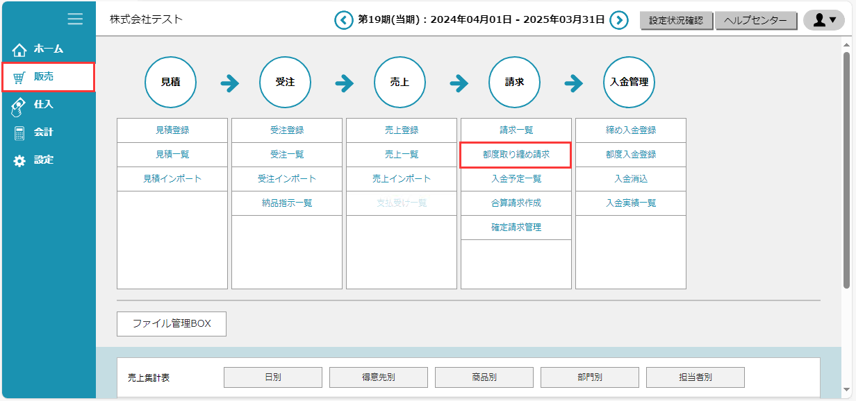Click the 設定状況確認 button

tap(676, 21)
